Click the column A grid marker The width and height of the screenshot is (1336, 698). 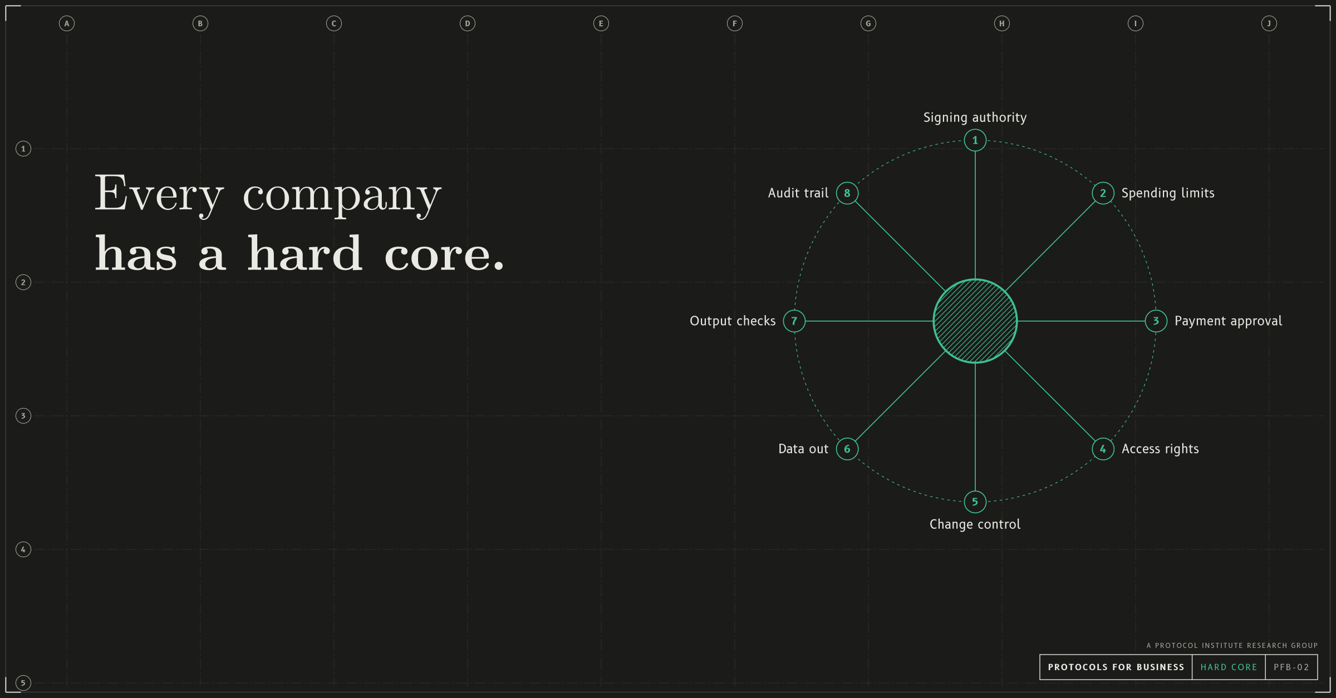point(67,23)
